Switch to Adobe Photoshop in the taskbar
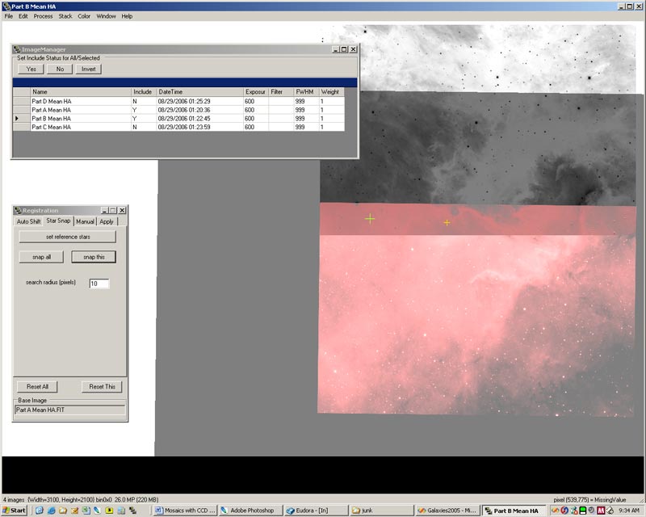This screenshot has width=646, height=517. pos(247,511)
